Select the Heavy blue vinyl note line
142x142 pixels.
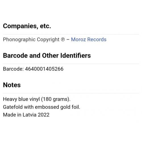coord(37,99)
